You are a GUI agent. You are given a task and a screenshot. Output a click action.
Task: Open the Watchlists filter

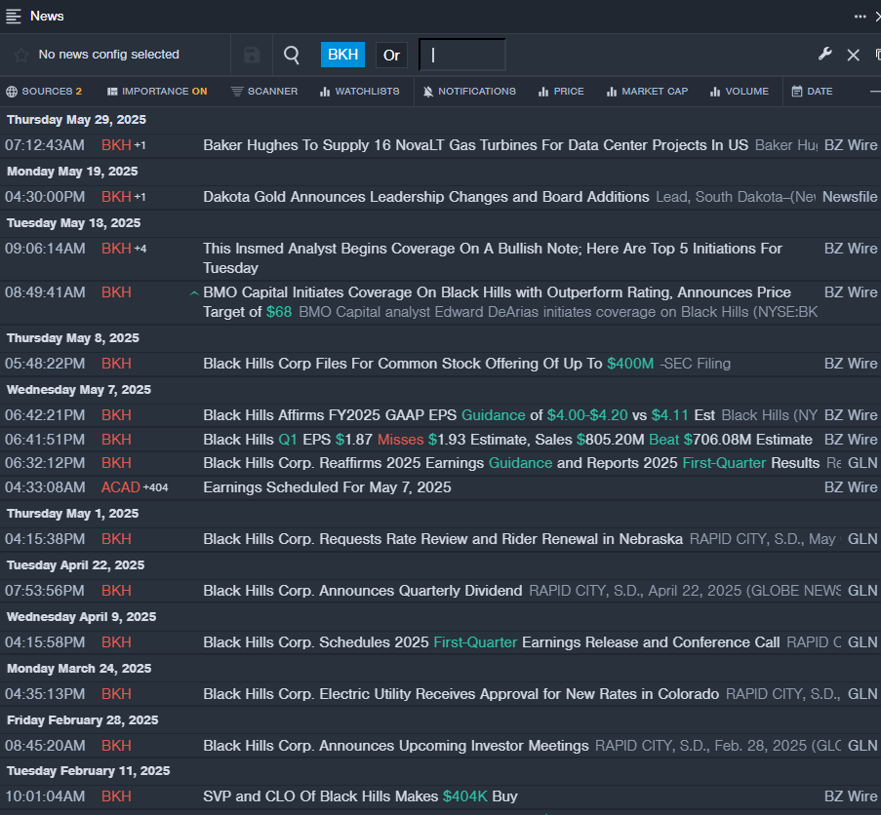(360, 92)
